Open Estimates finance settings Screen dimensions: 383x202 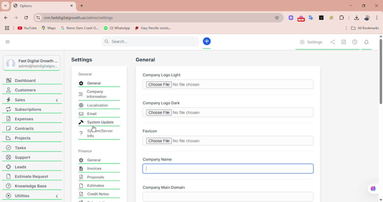pyautogui.click(x=99, y=186)
